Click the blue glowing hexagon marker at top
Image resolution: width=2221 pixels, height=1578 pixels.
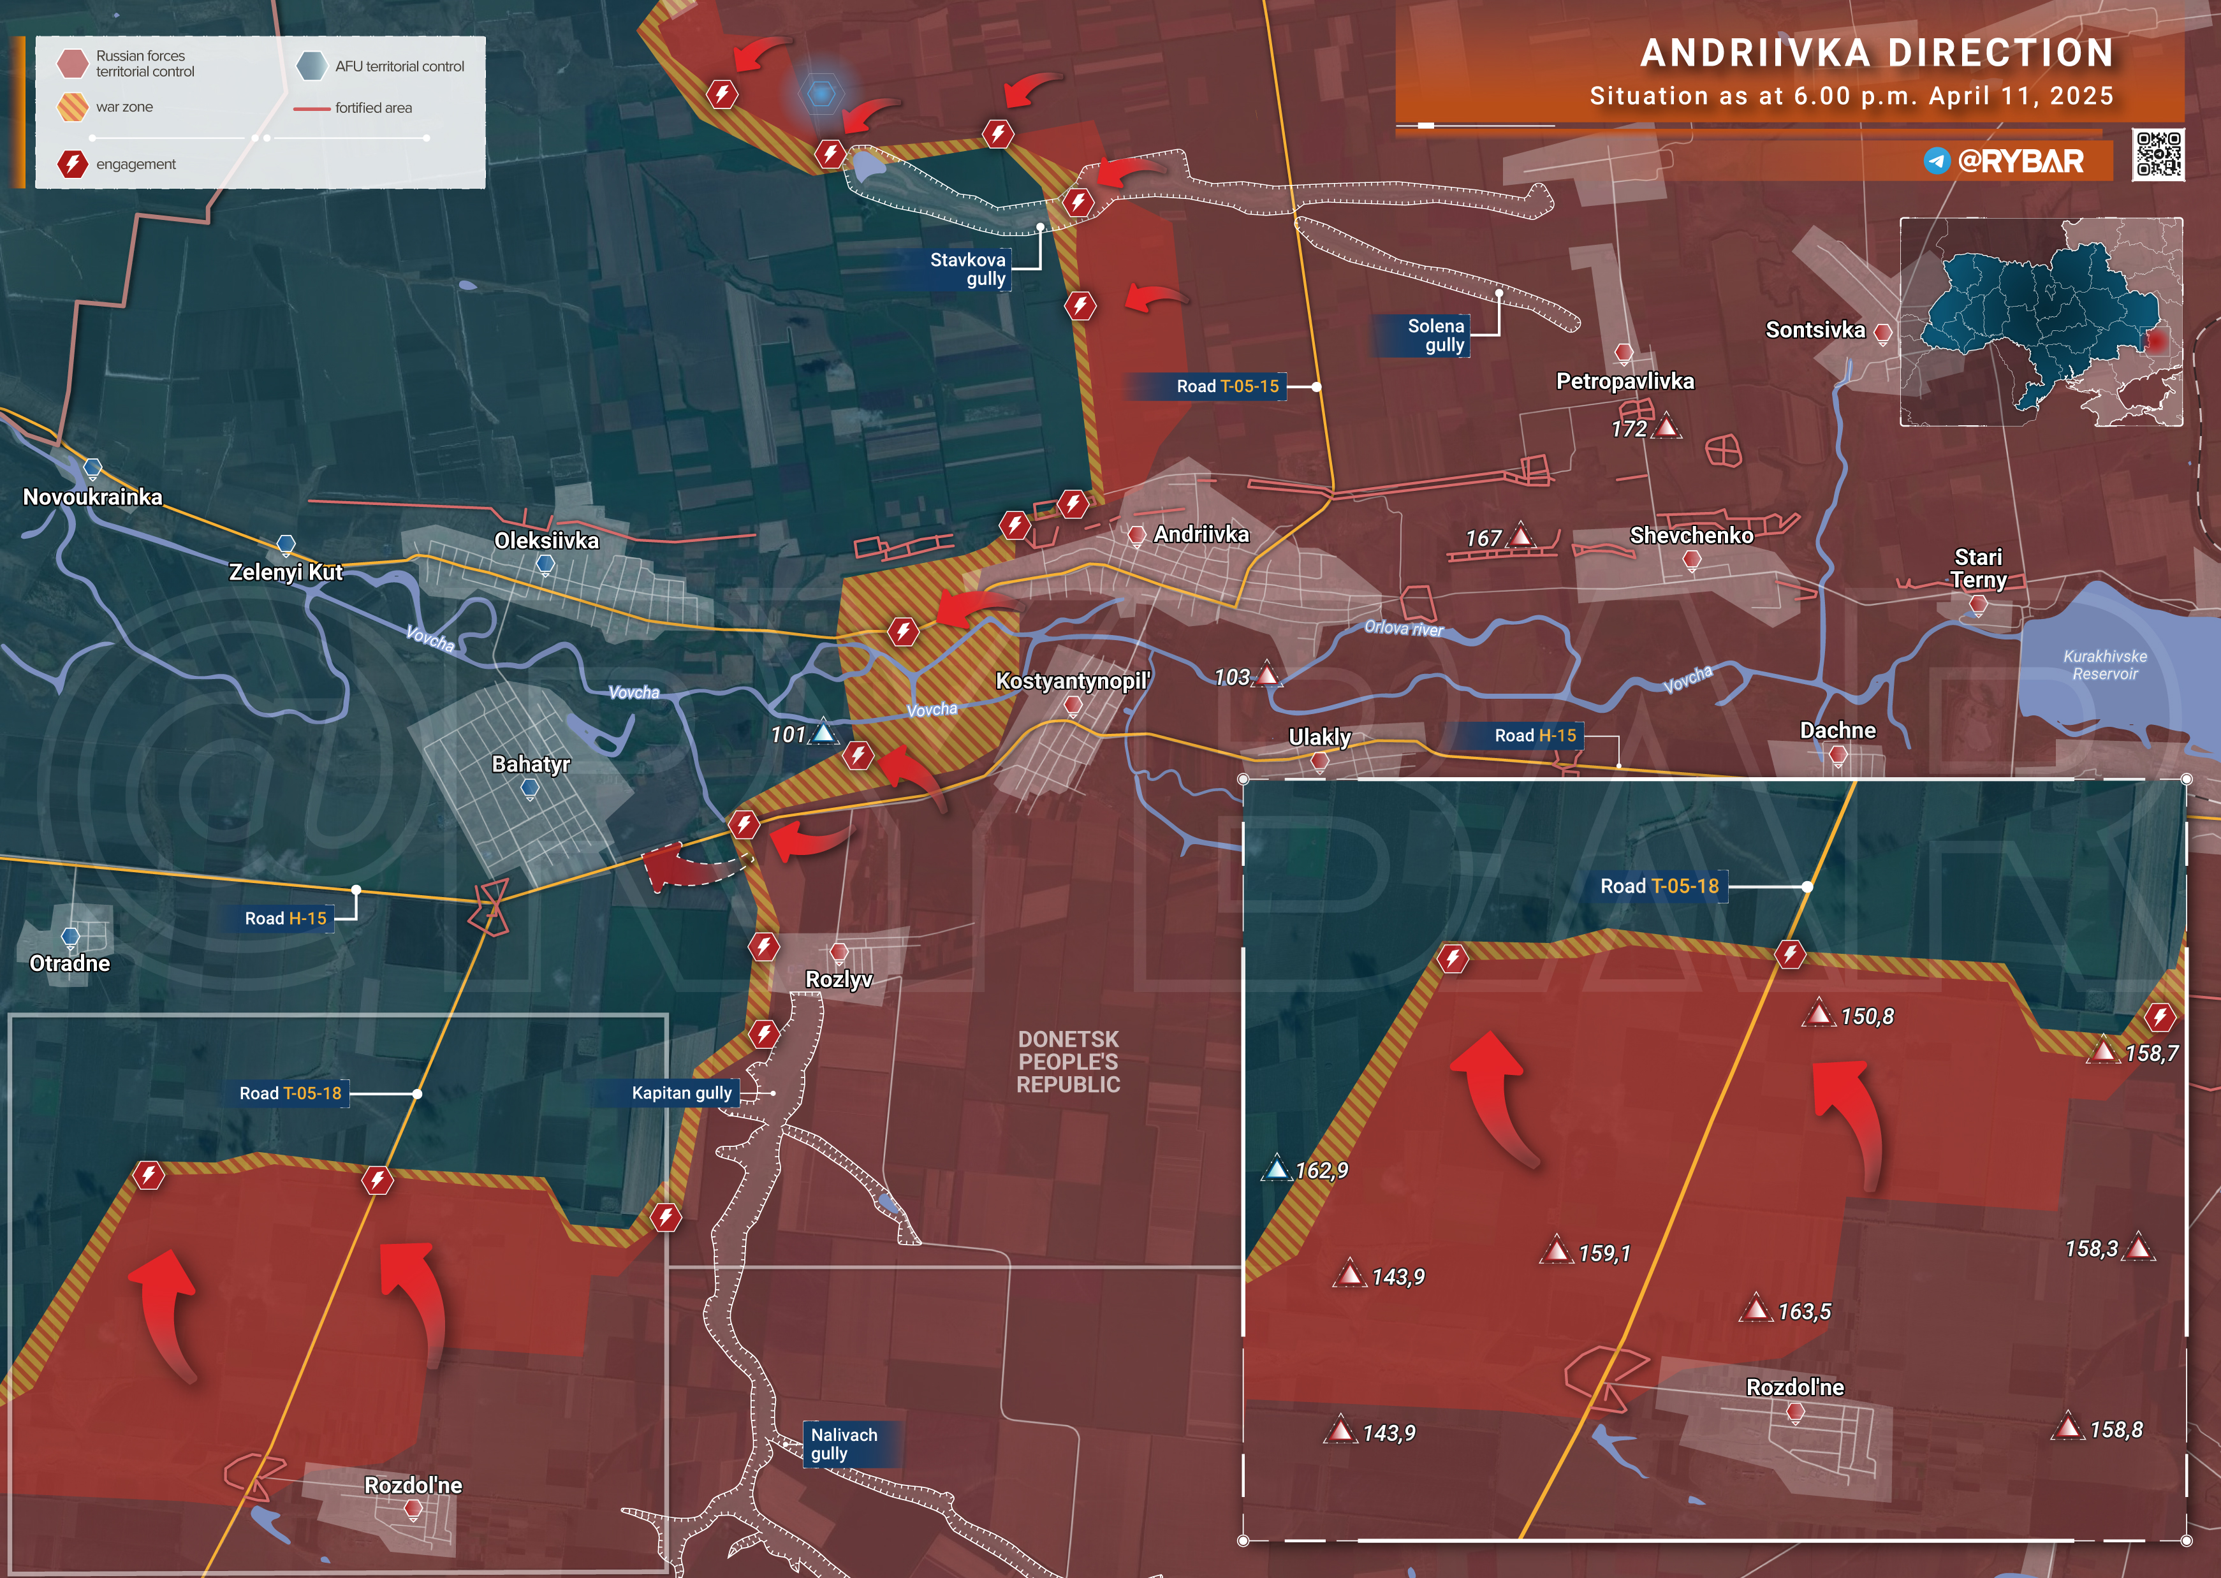(x=821, y=93)
